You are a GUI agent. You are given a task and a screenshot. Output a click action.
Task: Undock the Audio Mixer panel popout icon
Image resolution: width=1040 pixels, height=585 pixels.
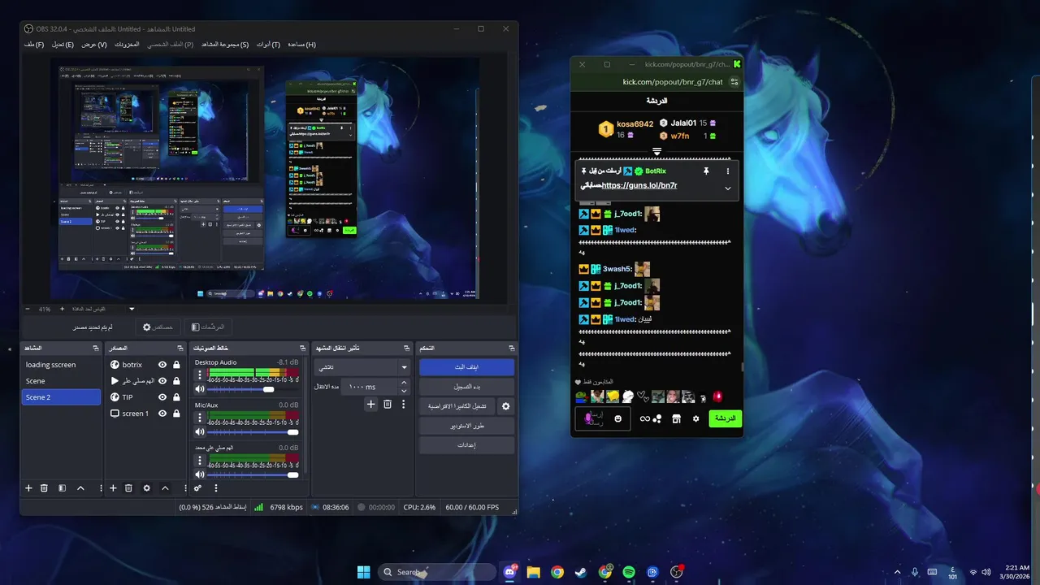click(x=303, y=348)
